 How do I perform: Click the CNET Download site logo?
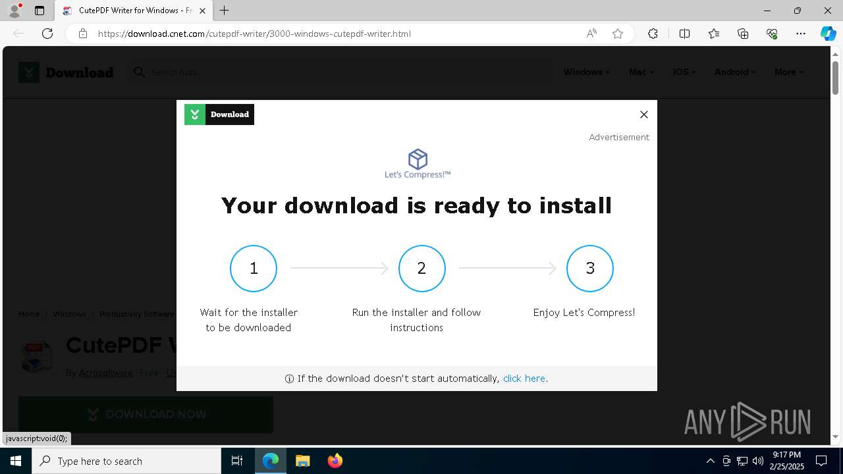click(x=66, y=72)
